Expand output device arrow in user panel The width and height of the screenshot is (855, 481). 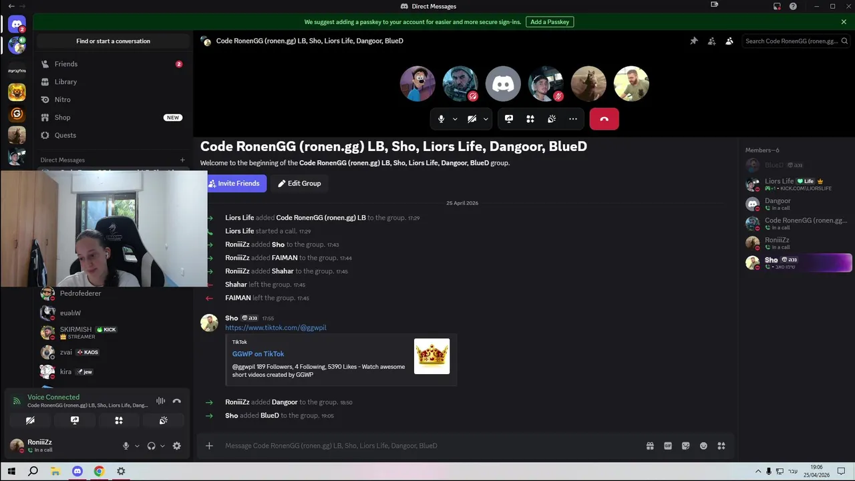(162, 446)
